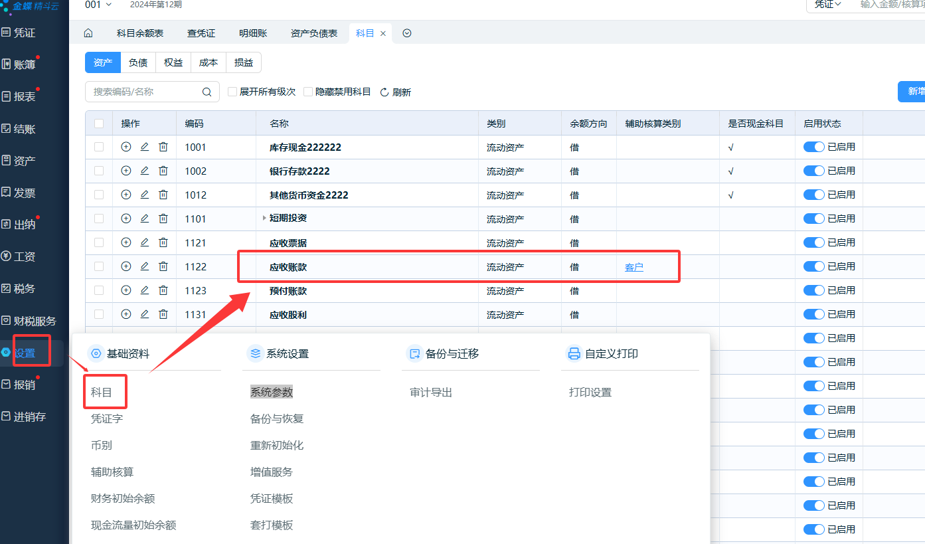
Task: Switch to the 负债 category tab
Action: pyautogui.click(x=138, y=62)
